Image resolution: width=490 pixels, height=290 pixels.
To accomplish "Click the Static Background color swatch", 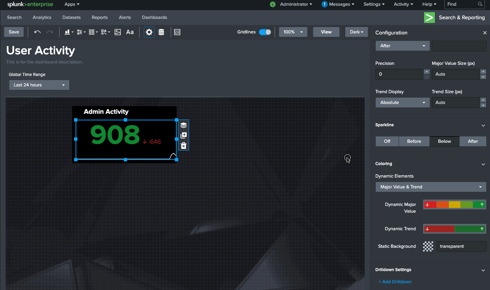I will [428, 246].
